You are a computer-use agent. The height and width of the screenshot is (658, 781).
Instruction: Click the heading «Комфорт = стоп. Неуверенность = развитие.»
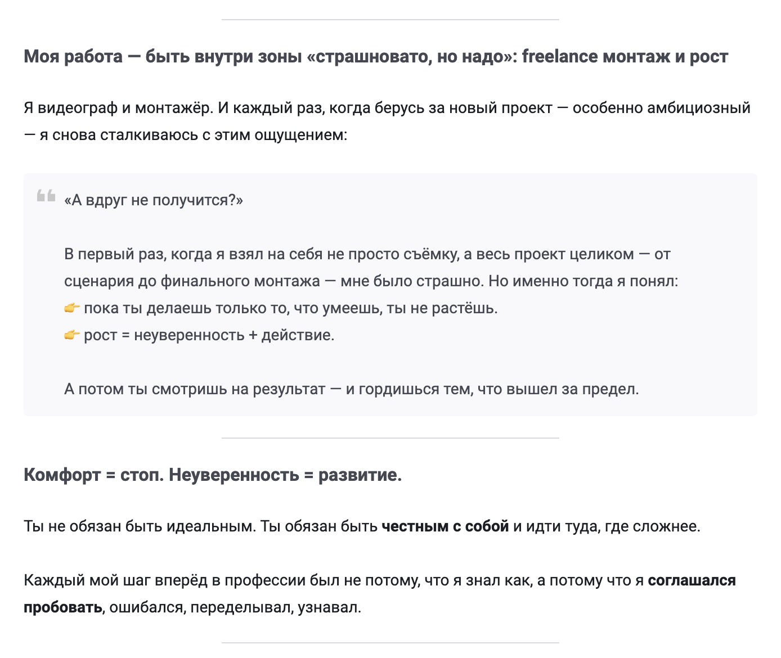(x=213, y=475)
